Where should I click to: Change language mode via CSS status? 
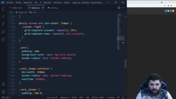click(x=87, y=97)
